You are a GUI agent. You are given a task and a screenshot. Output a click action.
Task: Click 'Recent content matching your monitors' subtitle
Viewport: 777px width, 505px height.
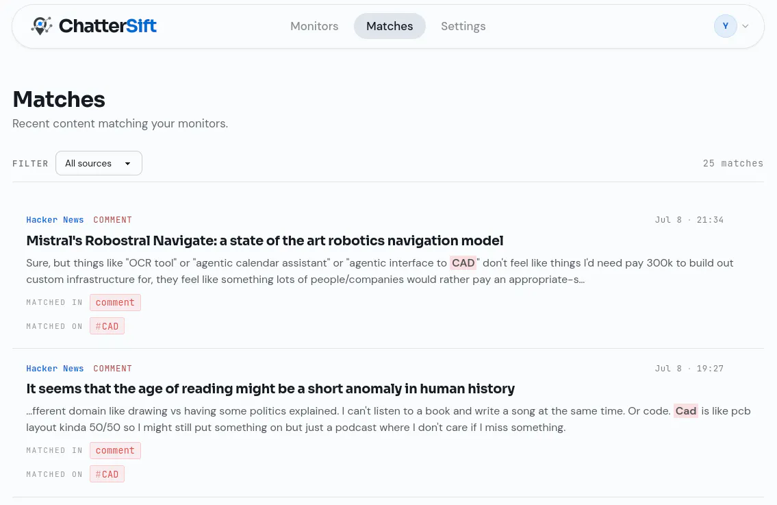coord(120,123)
